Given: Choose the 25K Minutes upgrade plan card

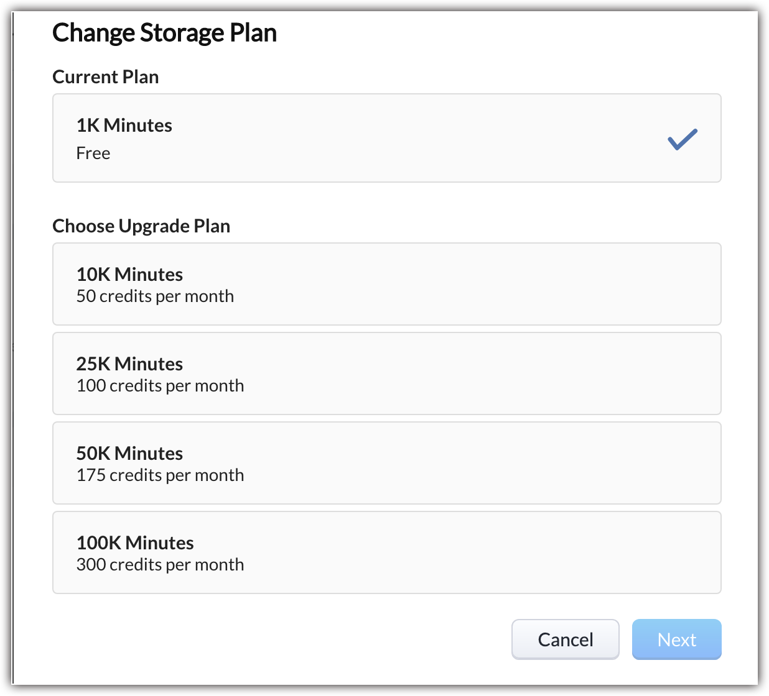Looking at the screenshot, I should click(x=386, y=373).
